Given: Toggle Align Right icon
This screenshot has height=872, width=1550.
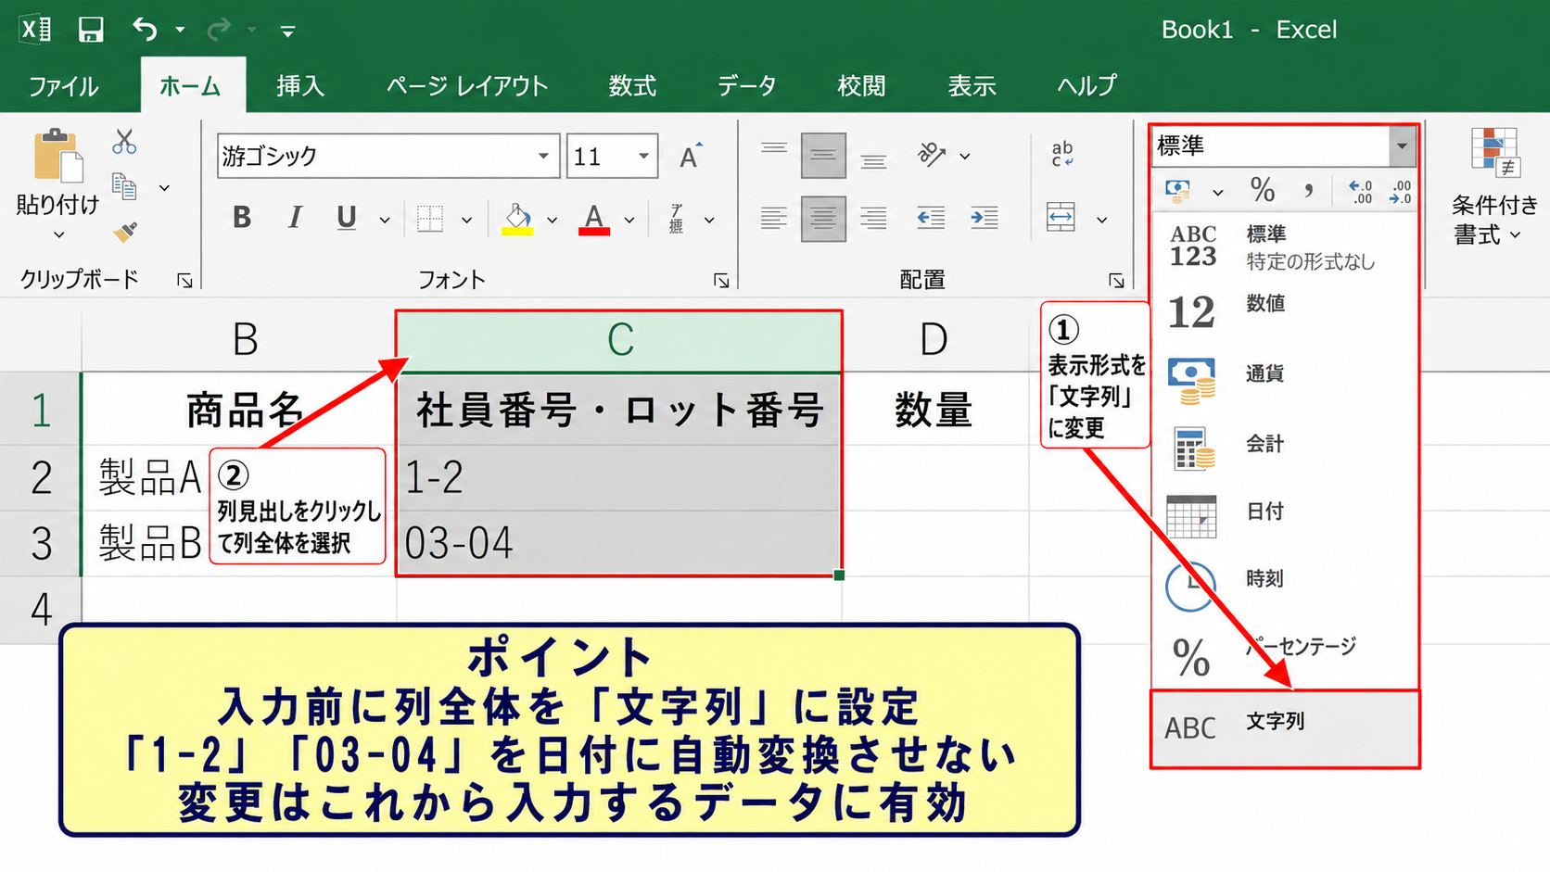Looking at the screenshot, I should 873,219.
